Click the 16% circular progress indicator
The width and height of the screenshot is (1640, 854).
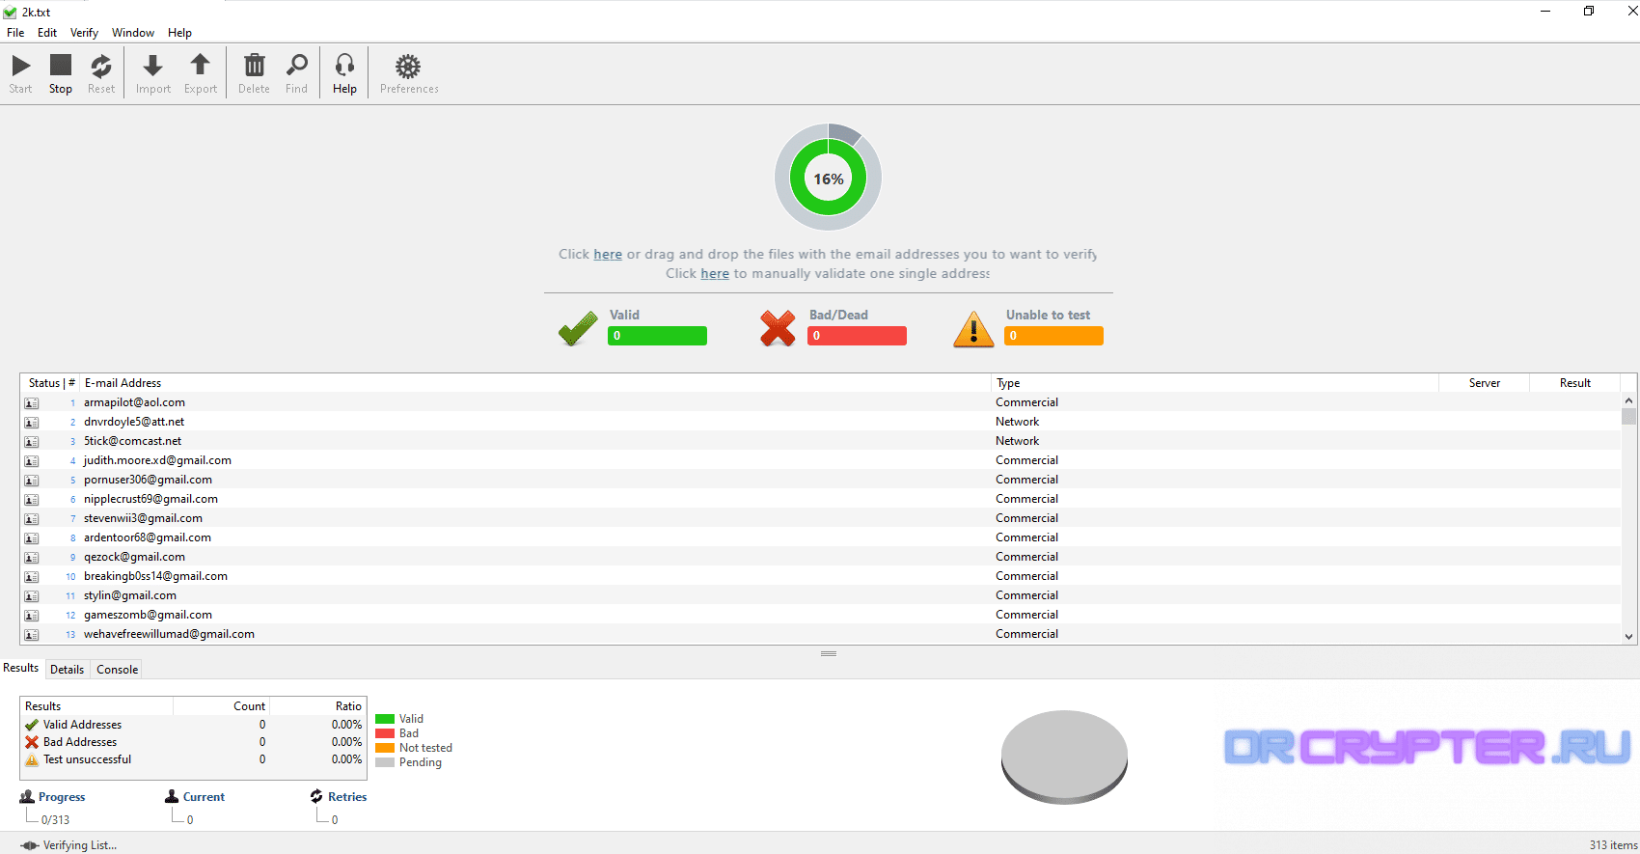point(828,178)
